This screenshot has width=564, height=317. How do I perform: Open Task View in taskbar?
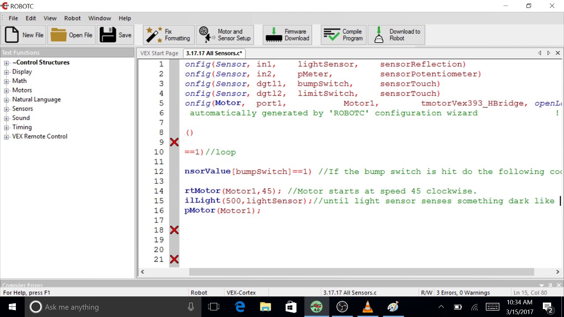click(x=214, y=307)
